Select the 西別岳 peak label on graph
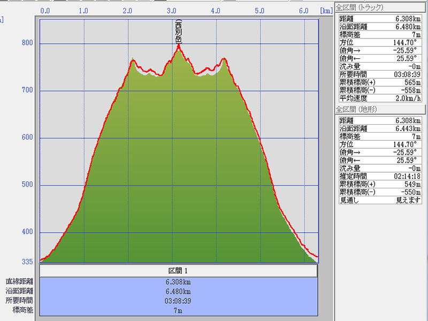The width and height of the screenshot is (428, 321). point(179,32)
